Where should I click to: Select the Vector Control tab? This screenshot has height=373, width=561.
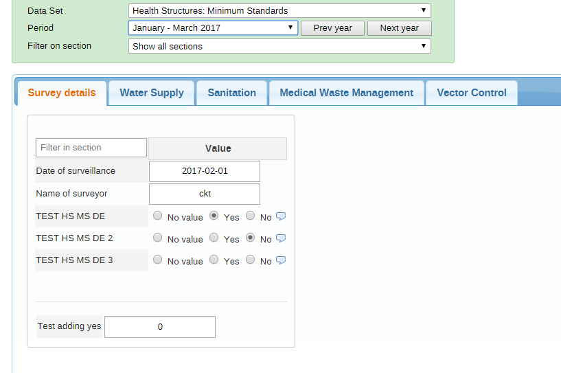[x=472, y=93]
